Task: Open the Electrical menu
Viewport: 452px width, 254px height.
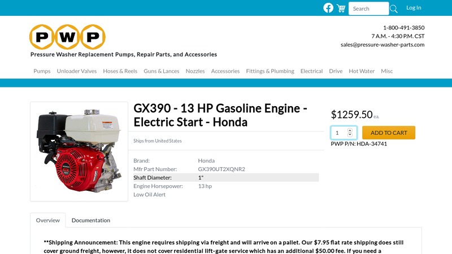Action: pos(312,71)
